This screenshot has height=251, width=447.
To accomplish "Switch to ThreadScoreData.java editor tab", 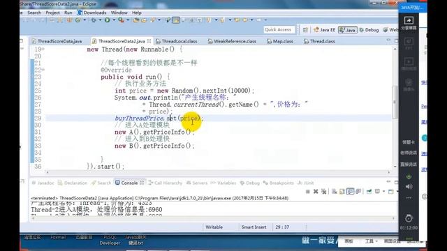I will coord(57,41).
